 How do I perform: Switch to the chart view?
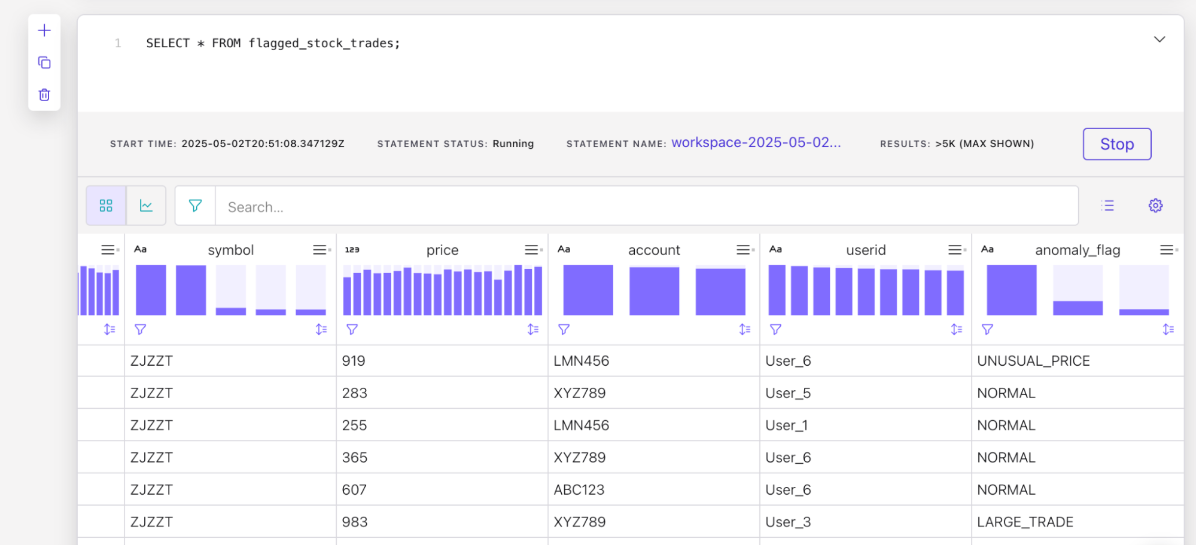tap(146, 206)
